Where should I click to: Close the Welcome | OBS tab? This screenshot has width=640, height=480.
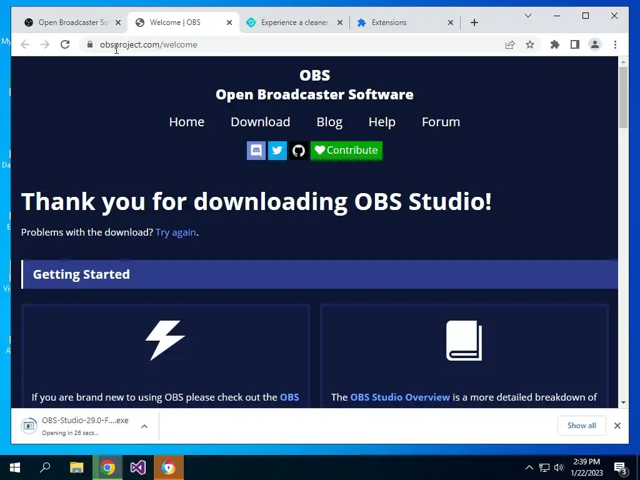point(229,22)
